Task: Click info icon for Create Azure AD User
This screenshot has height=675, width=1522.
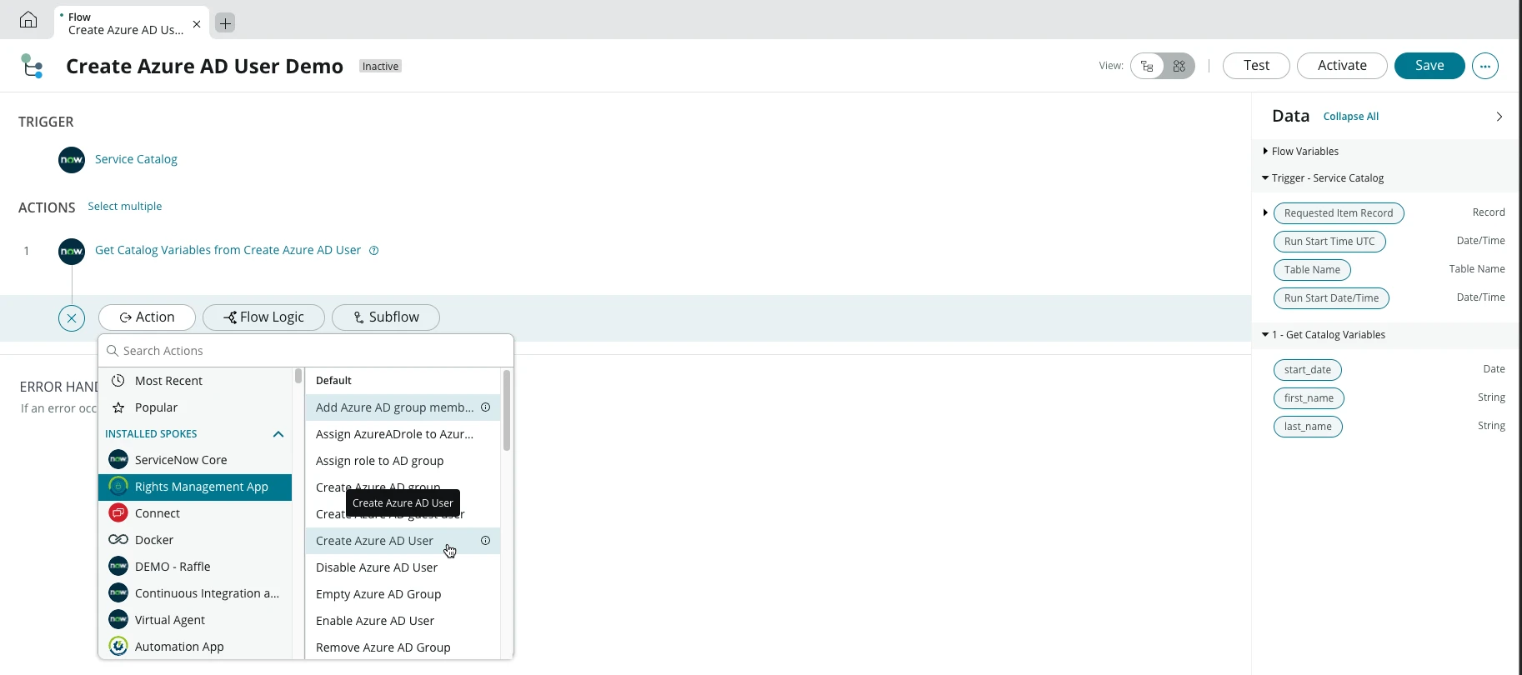Action: (486, 541)
